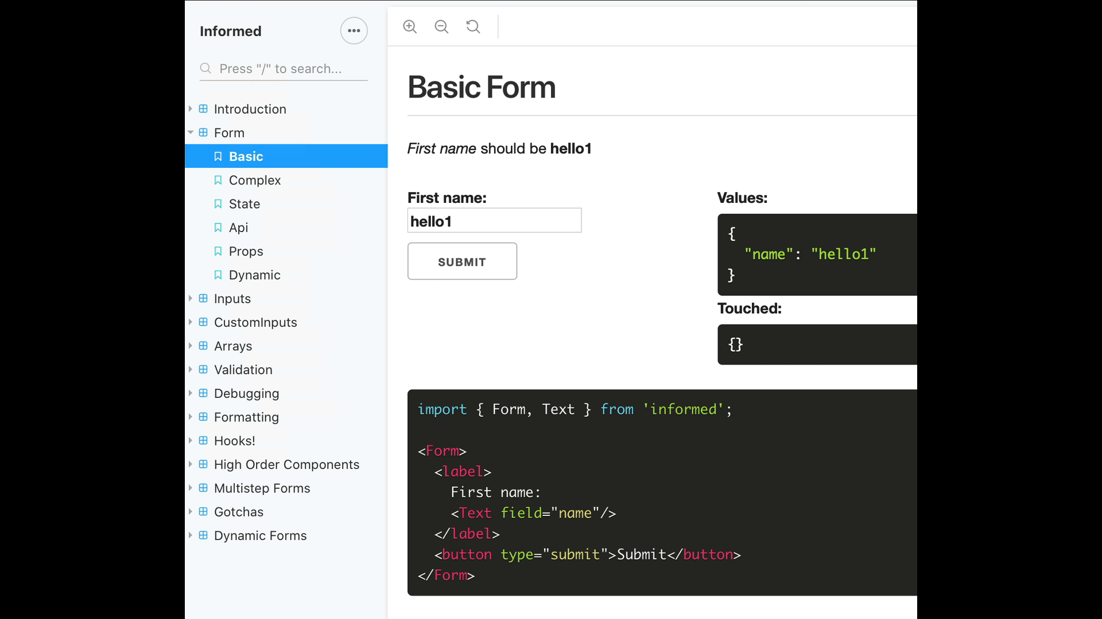Viewport: 1102px width, 619px height.
Task: Open the ellipsis options menu next to Informed
Action: click(354, 30)
